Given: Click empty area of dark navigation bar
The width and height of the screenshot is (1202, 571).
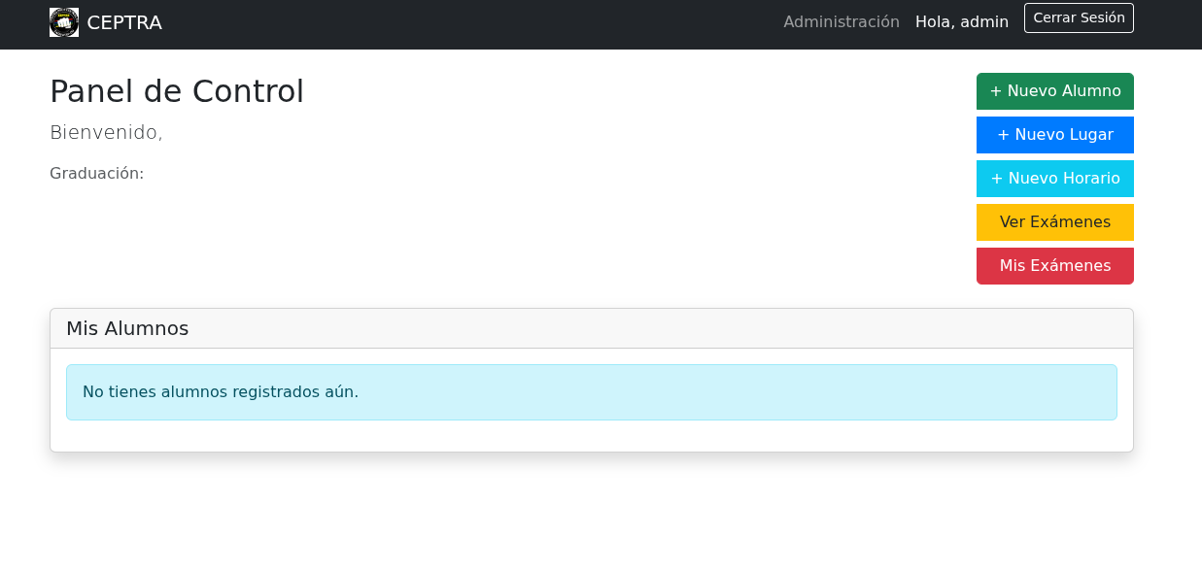Looking at the screenshot, I should click(x=466, y=23).
